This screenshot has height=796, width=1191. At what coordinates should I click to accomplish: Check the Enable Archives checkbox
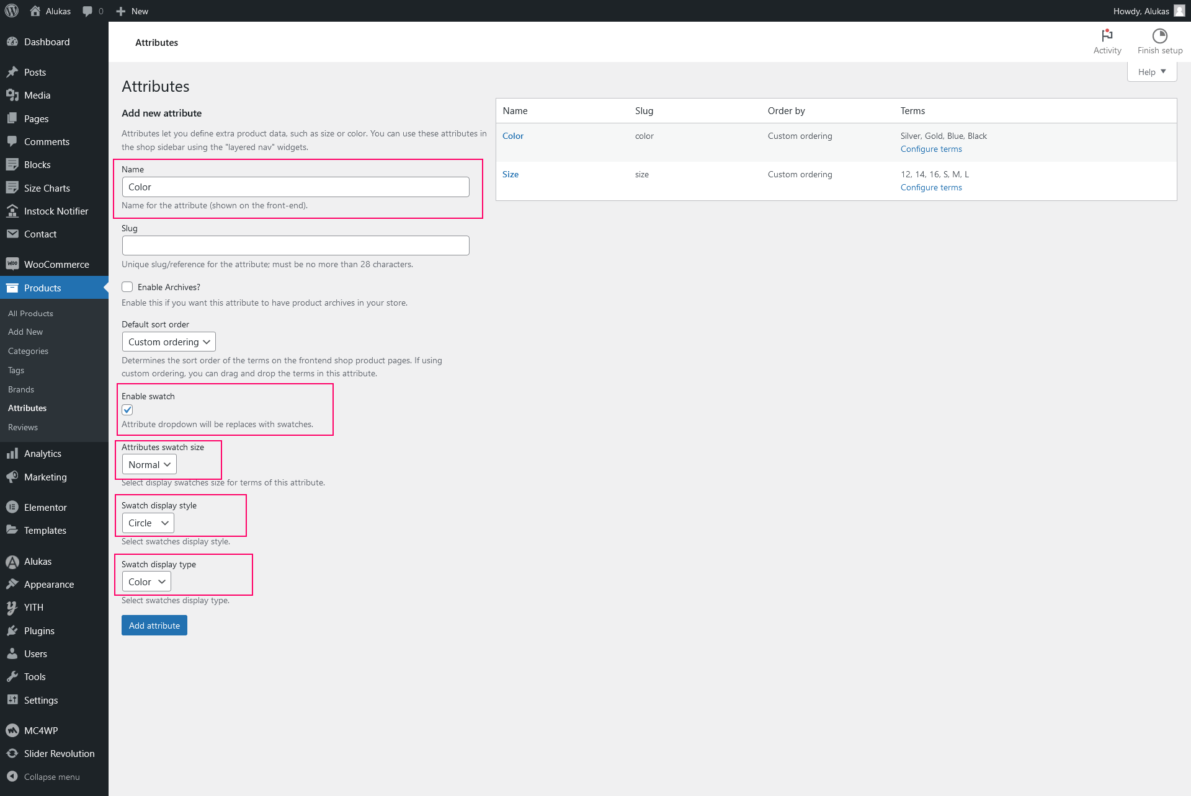tap(127, 287)
